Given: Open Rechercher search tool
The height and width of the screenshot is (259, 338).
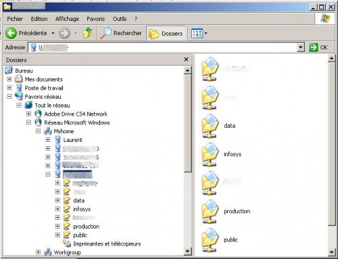Looking at the screenshot, I should point(120,33).
